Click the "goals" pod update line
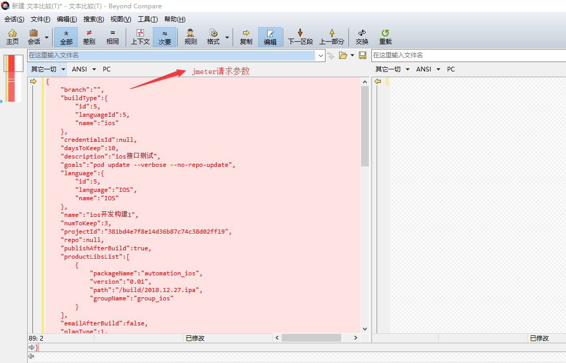The width and height of the screenshot is (566, 363). pos(148,165)
